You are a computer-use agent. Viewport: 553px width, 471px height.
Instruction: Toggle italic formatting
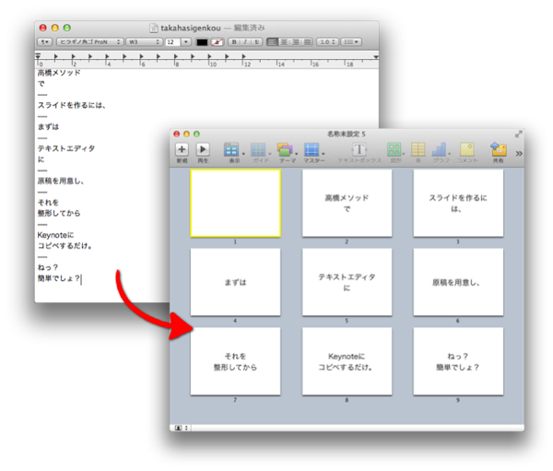tap(245, 42)
